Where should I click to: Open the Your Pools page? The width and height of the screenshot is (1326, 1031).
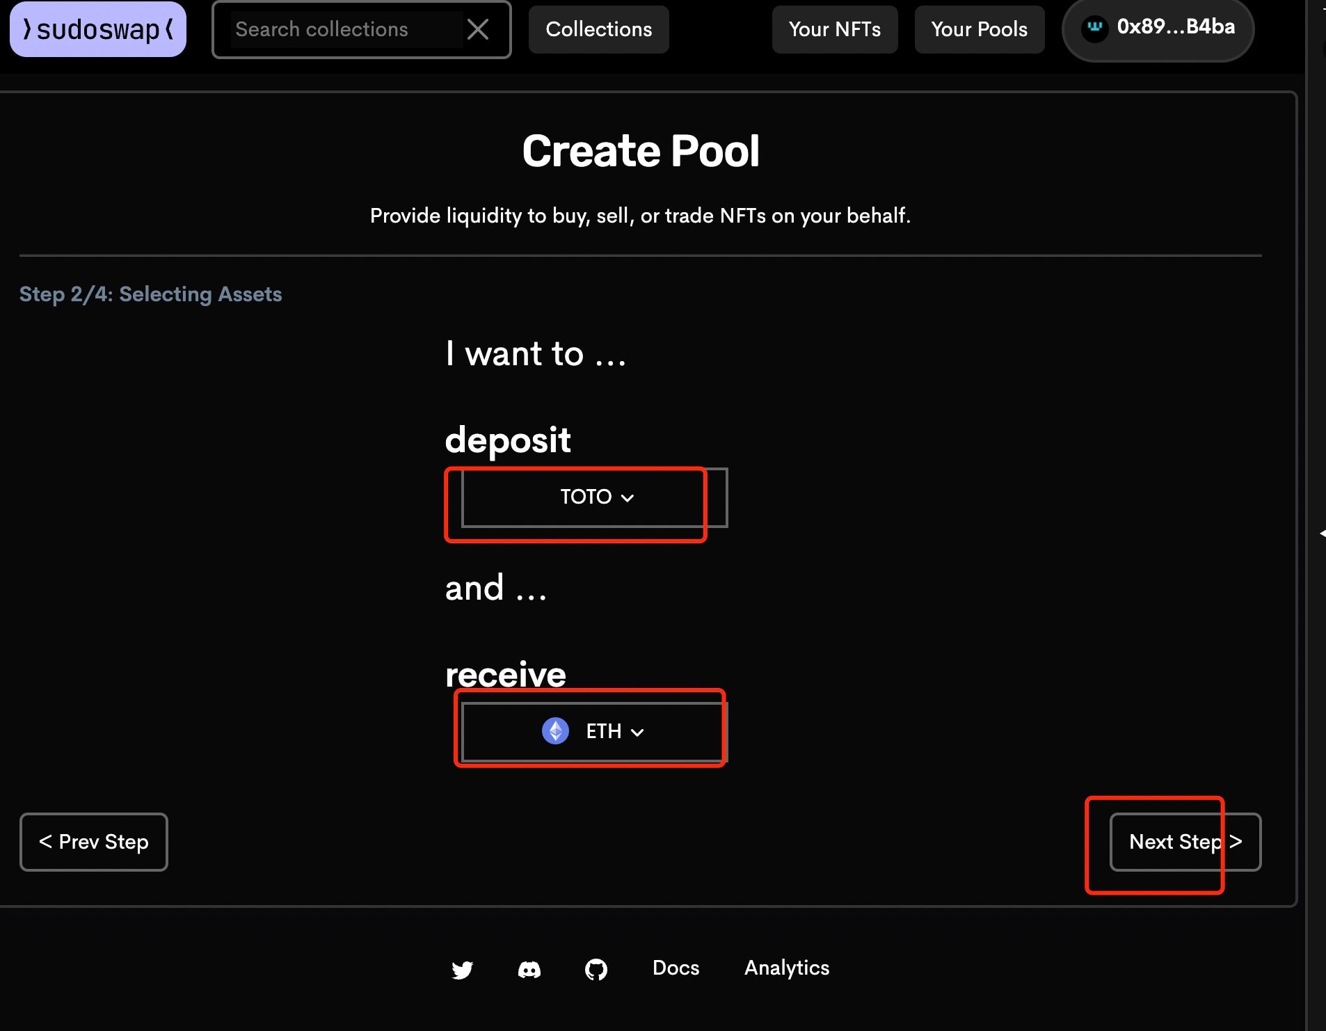pyautogui.click(x=979, y=29)
